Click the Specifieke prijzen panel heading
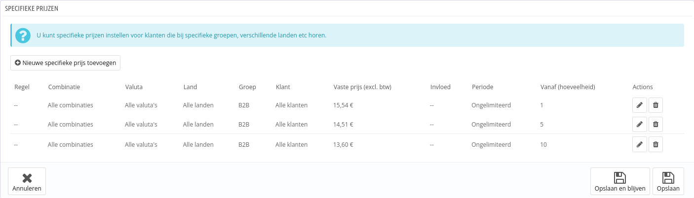The height and width of the screenshot is (198, 694). pyautogui.click(x=32, y=9)
